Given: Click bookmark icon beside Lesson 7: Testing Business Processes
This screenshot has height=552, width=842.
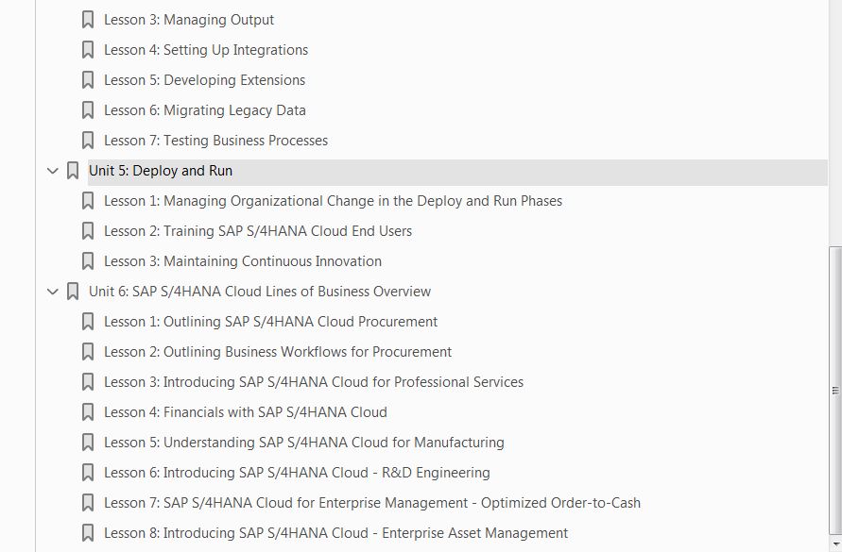Looking at the screenshot, I should tap(88, 141).
